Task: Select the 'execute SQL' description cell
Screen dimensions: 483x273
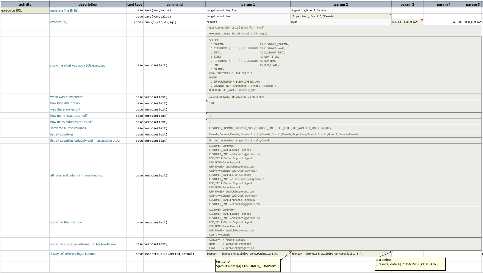Action: (88, 22)
